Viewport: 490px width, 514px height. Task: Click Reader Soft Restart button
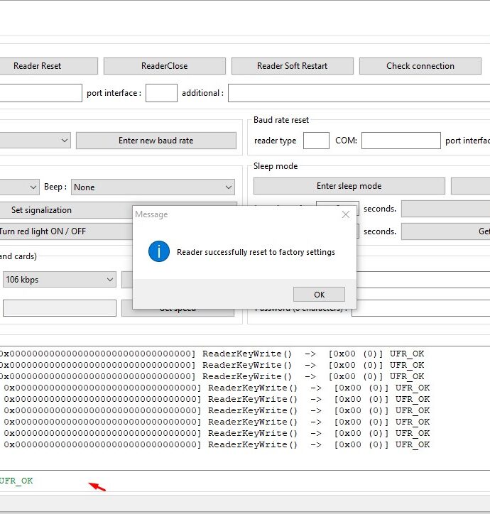click(x=293, y=66)
